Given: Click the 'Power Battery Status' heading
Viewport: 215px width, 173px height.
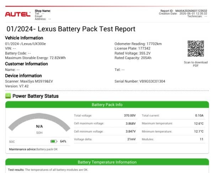Looking at the screenshot, I should click(x=36, y=96).
